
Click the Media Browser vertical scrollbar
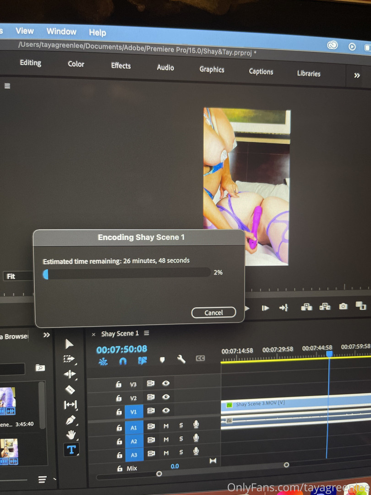click(x=42, y=406)
